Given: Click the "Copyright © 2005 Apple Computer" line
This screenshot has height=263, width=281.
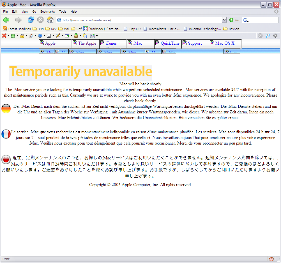Looking at the screenshot, I should coord(140,185).
